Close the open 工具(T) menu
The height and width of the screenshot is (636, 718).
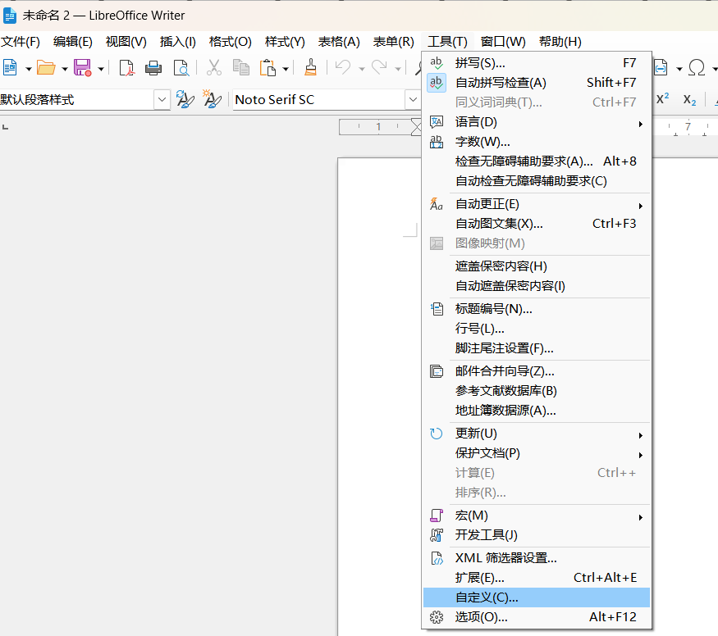[447, 42]
